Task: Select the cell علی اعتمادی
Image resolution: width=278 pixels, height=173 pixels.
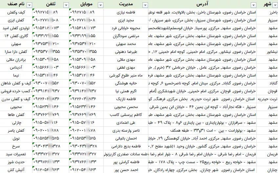Action: click(126, 123)
